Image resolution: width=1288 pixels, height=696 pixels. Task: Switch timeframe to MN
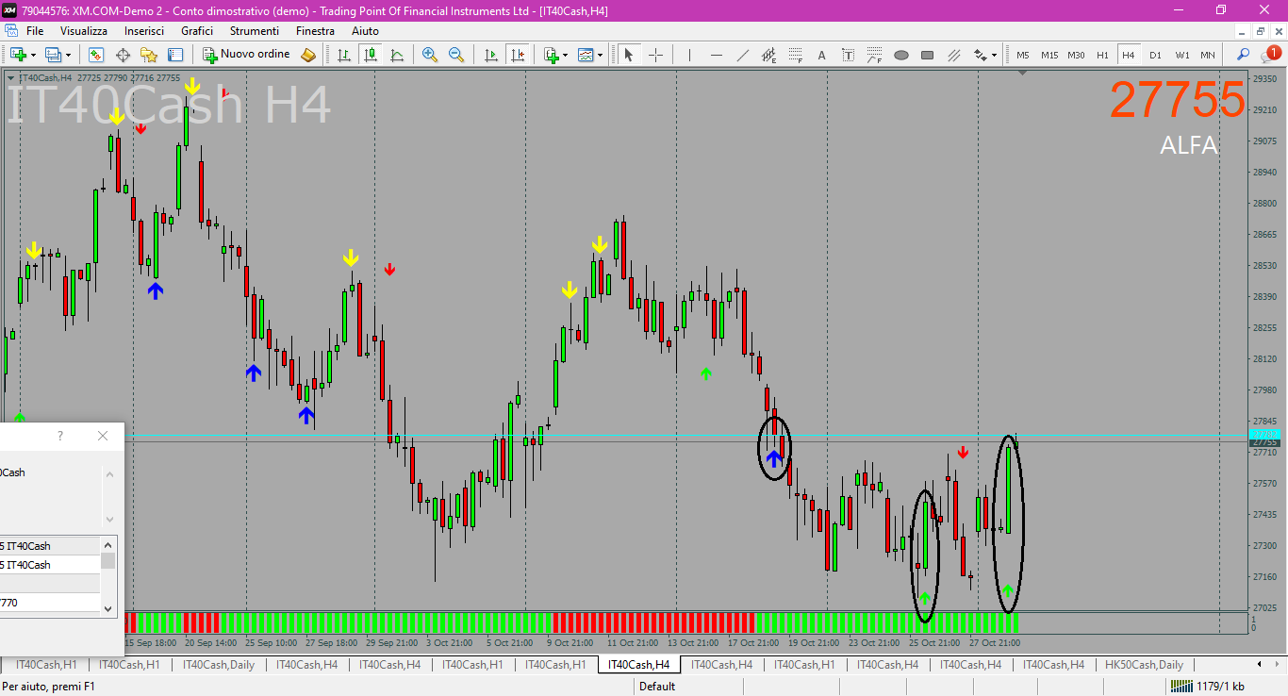tap(1208, 55)
